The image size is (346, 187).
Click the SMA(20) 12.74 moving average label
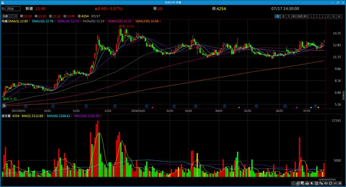[68, 21]
